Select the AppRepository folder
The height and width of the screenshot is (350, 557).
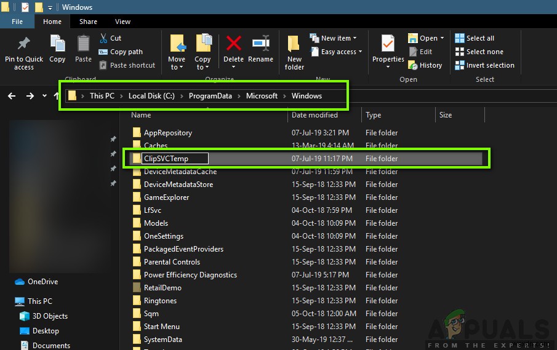[167, 133]
